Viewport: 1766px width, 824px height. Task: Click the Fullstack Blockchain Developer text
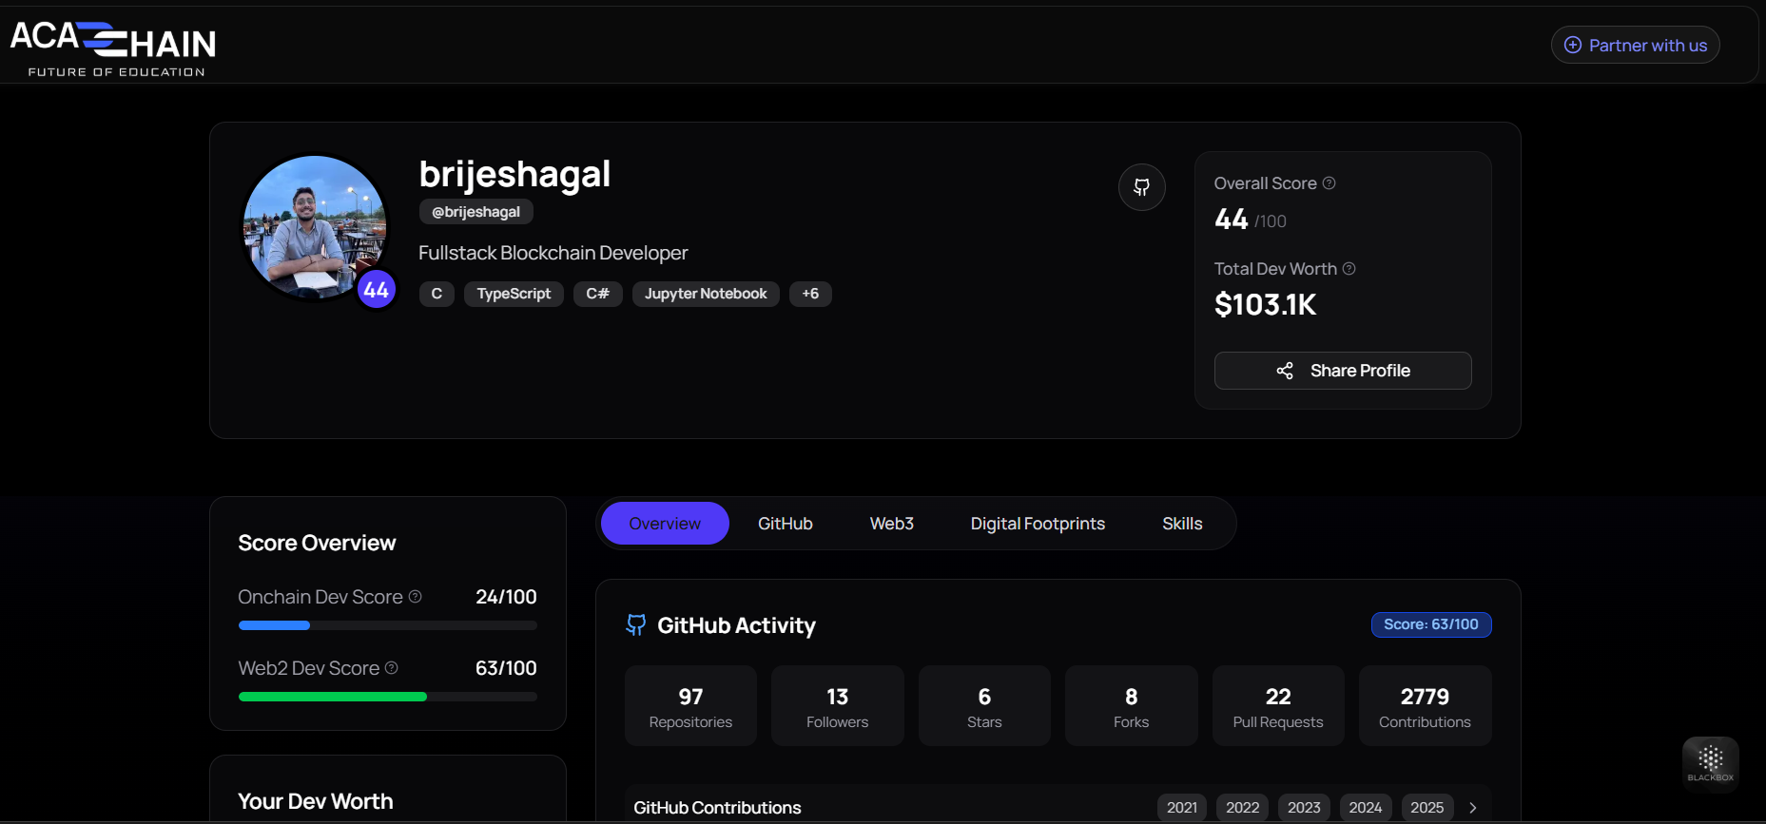click(553, 253)
